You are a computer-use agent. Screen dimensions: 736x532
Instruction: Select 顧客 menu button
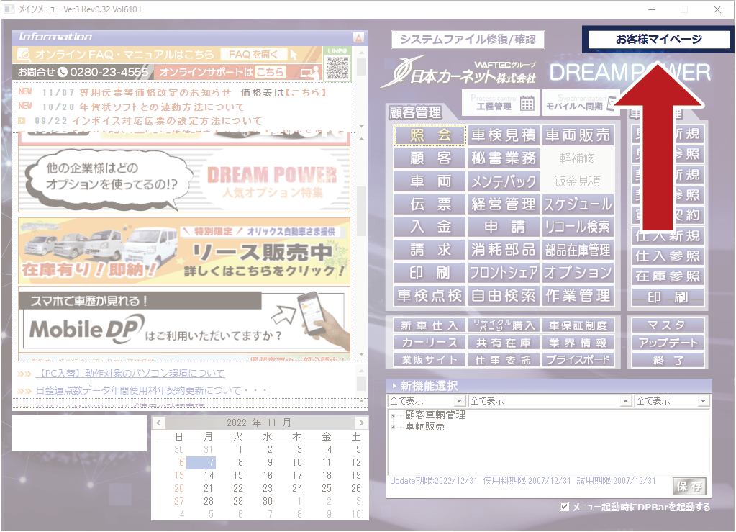coord(430,158)
